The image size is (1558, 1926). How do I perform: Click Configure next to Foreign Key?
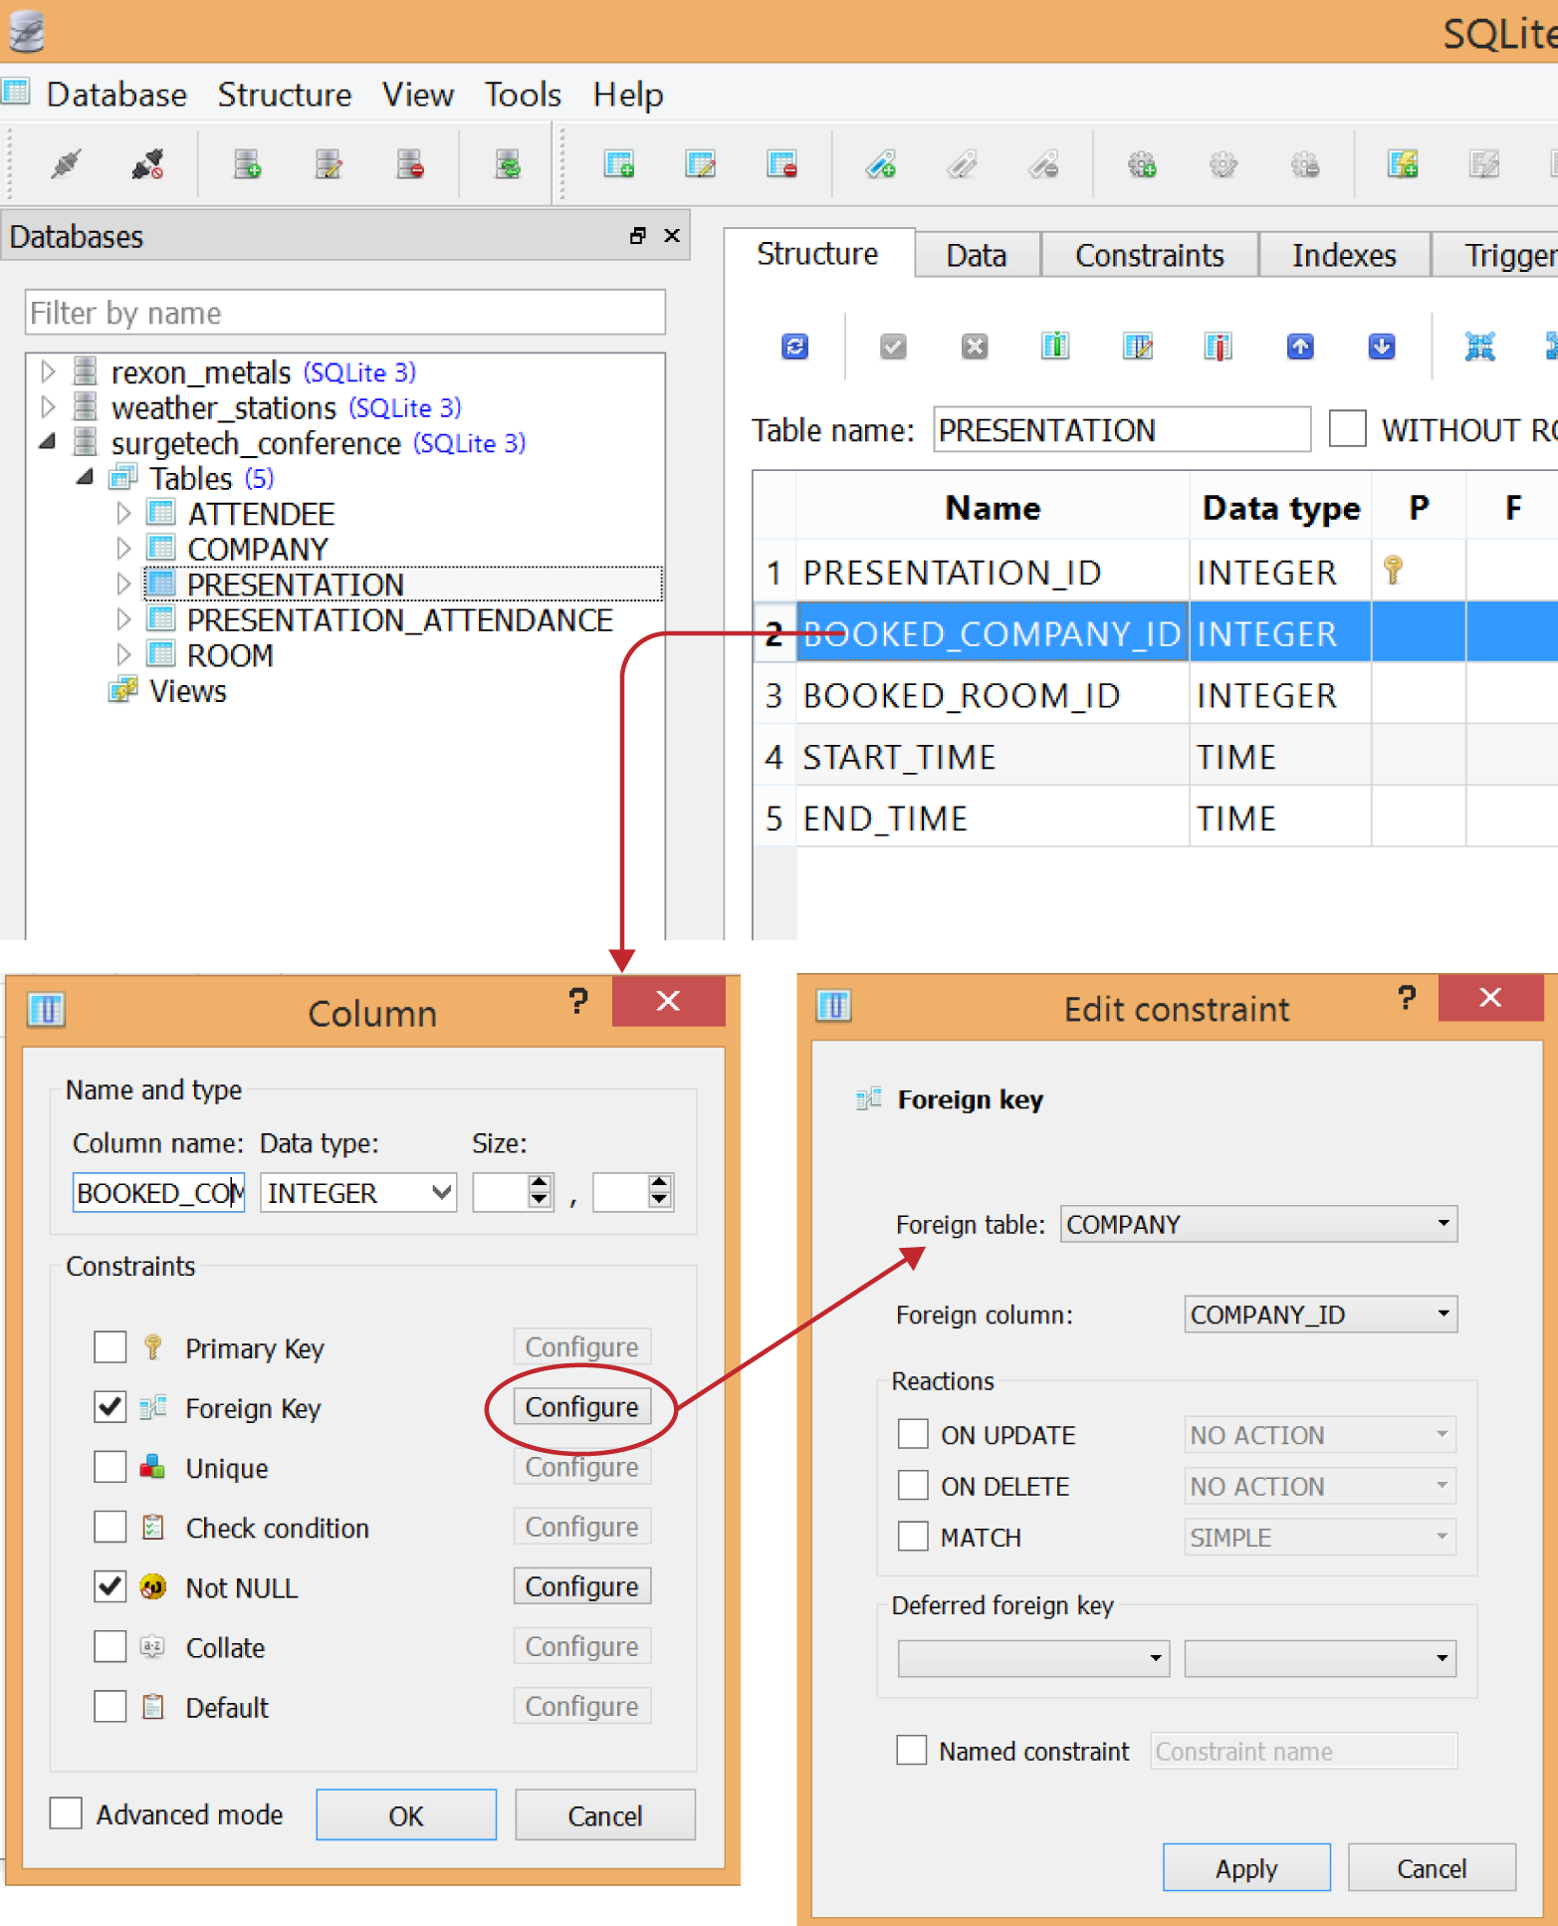581,1407
